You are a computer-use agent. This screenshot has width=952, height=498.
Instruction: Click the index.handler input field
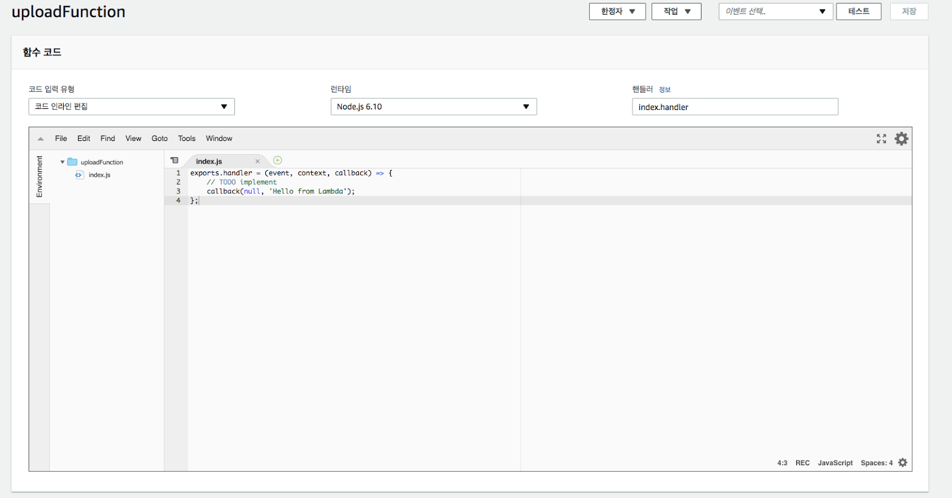(x=735, y=107)
